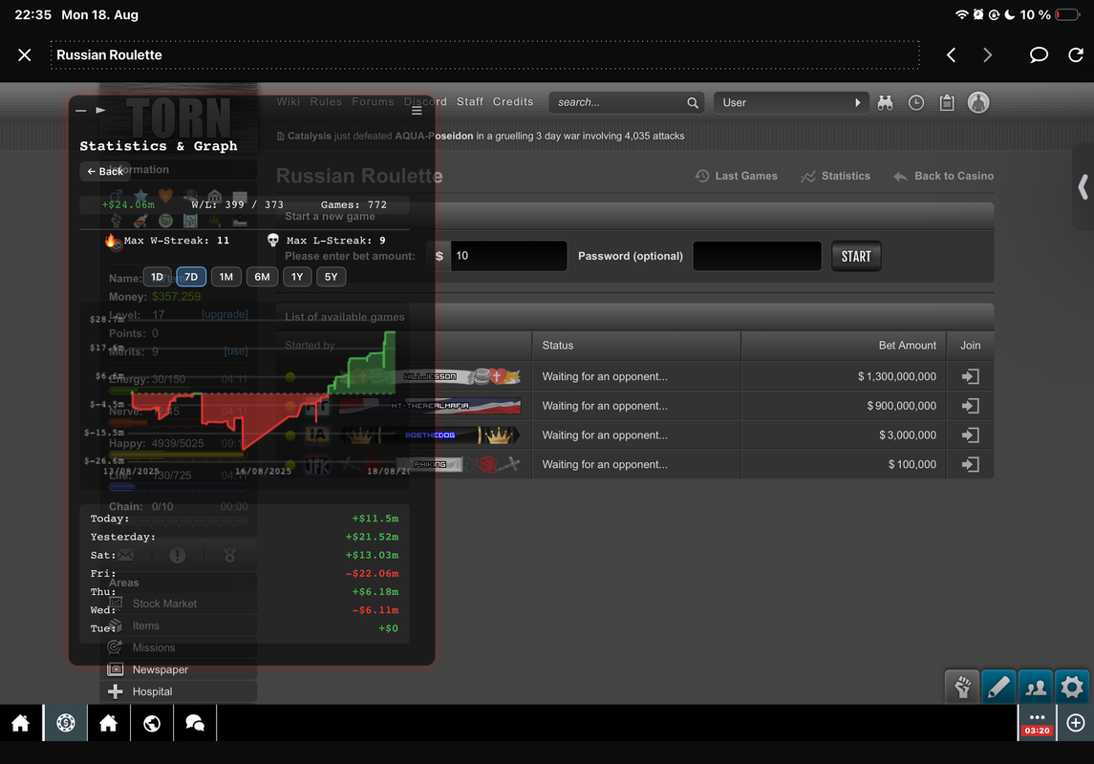Open the profile avatar menu

pyautogui.click(x=978, y=102)
